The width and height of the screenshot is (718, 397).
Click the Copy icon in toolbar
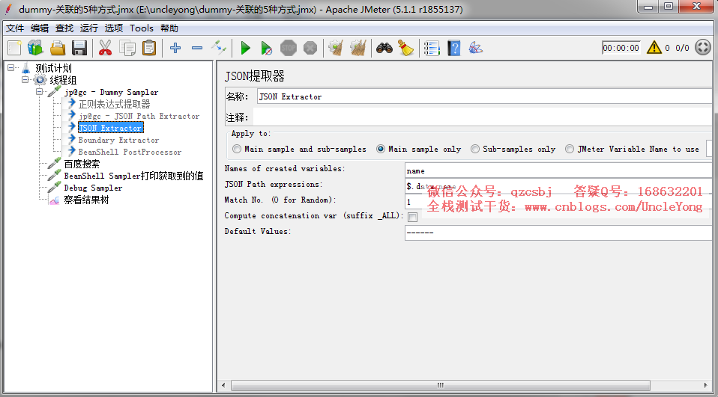point(127,48)
